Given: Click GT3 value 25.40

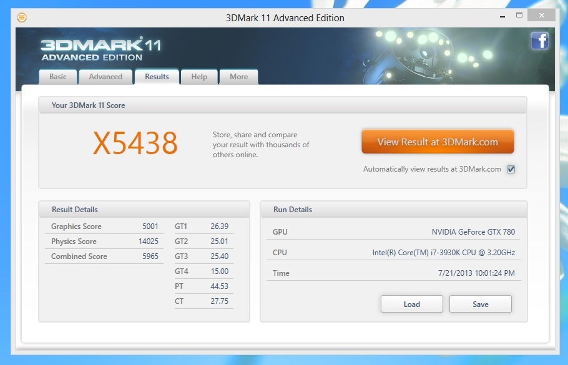Looking at the screenshot, I should click(x=220, y=256).
